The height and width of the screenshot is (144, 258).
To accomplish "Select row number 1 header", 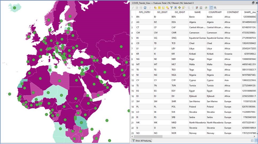I will tap(133, 17).
